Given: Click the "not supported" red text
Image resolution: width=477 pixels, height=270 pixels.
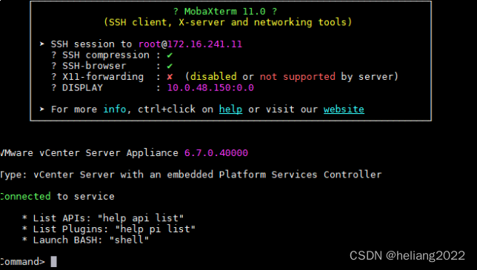Looking at the screenshot, I should click(x=298, y=76).
